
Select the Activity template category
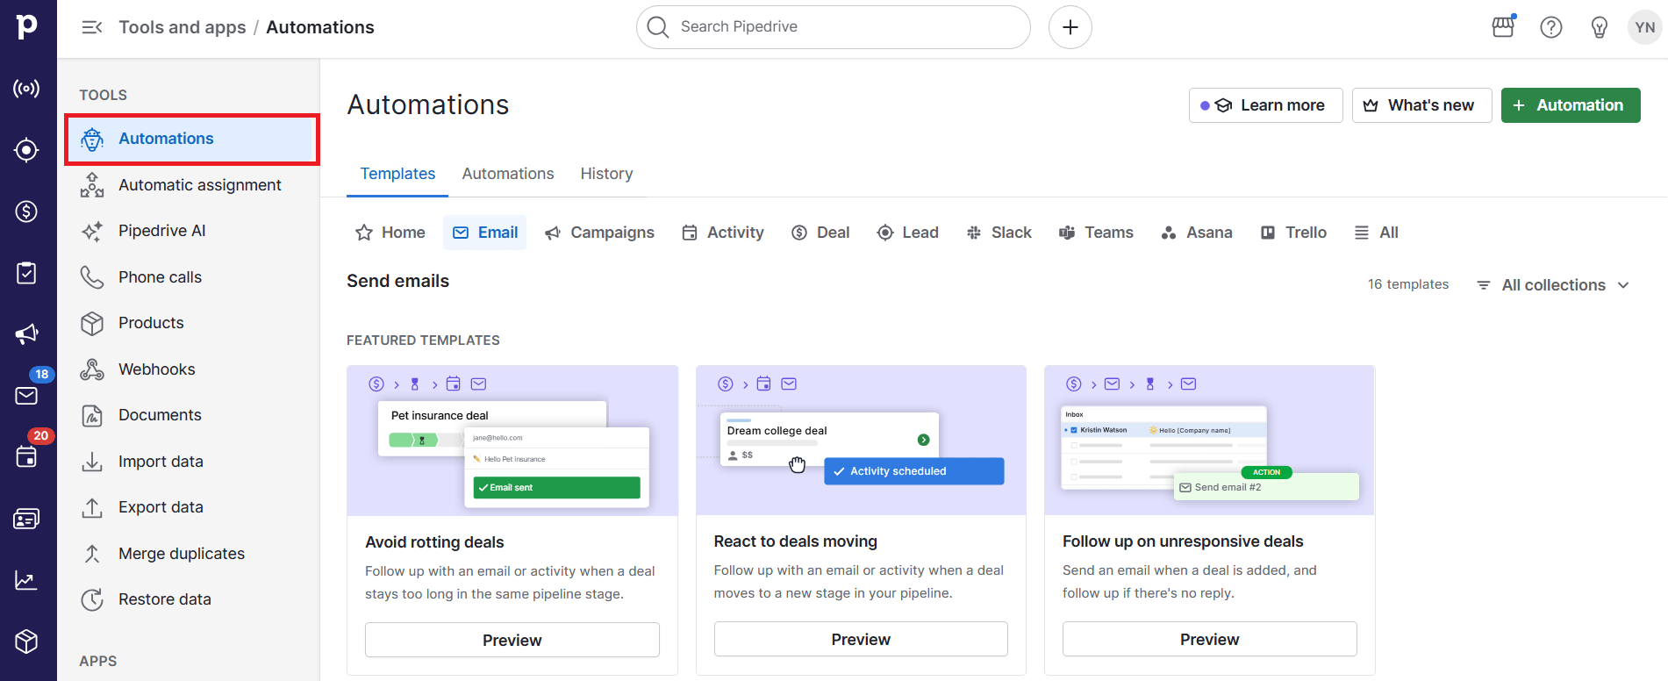pos(723,233)
